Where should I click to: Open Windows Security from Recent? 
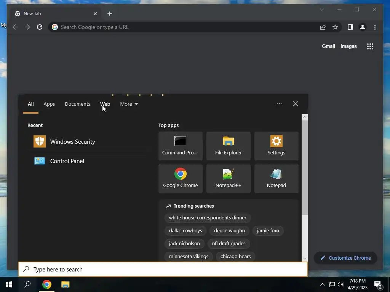point(88,141)
